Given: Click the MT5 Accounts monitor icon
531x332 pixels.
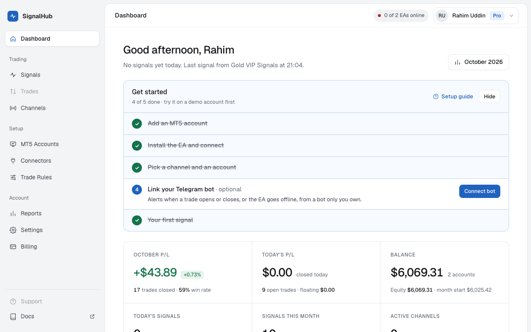Looking at the screenshot, I should pyautogui.click(x=13, y=144).
